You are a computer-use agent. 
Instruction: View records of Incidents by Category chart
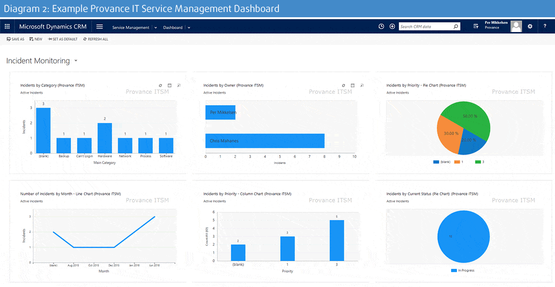[169, 85]
